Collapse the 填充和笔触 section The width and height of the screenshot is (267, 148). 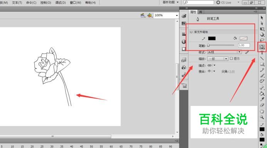191,32
